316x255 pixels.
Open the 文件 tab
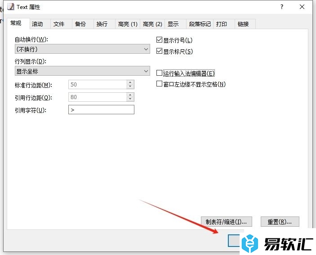tap(59, 24)
